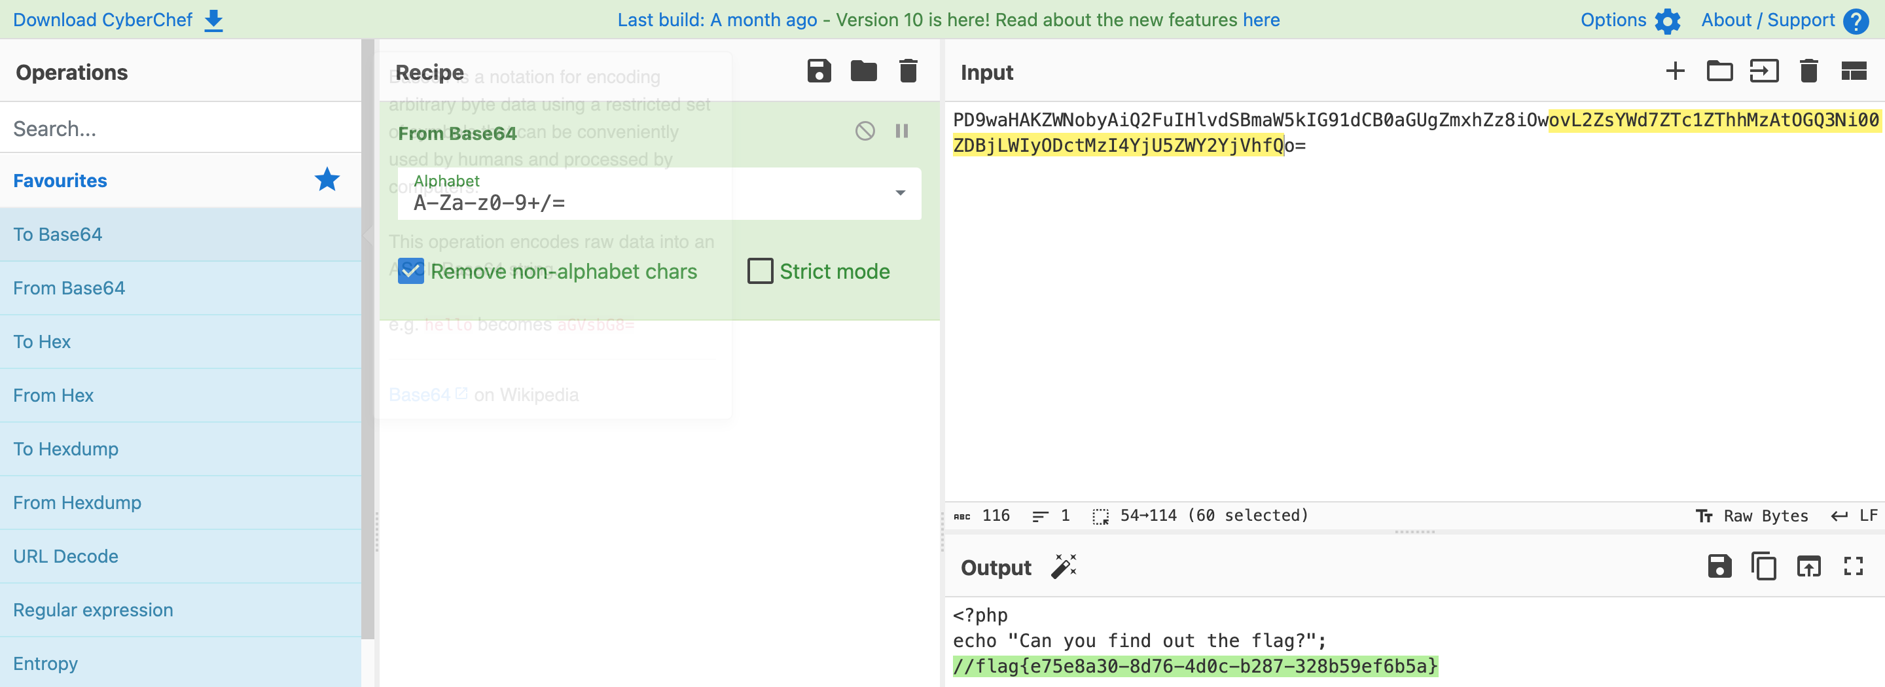Screen dimensions: 1885x687
Task: Disable the From Base64 operation
Action: (865, 131)
